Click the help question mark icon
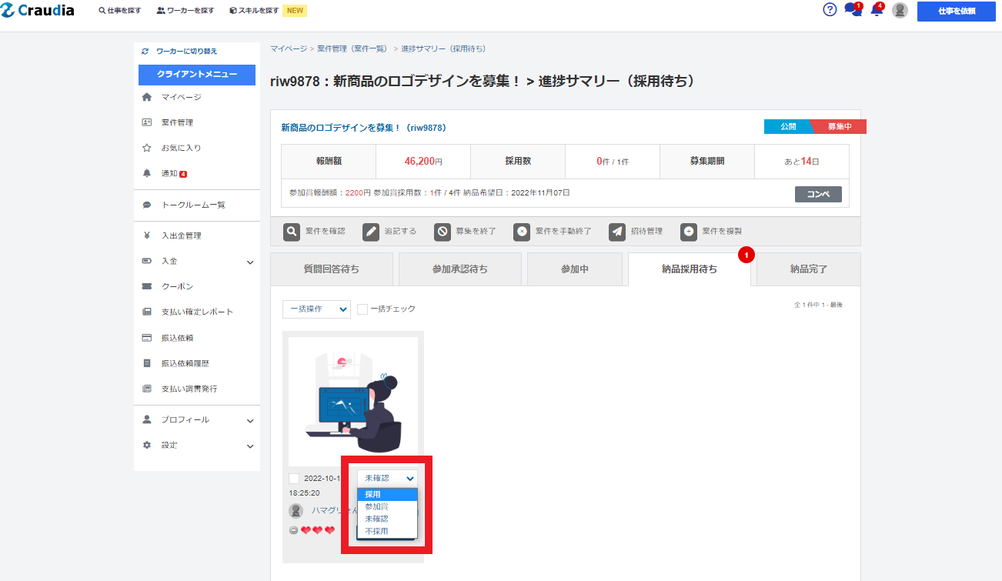 (x=829, y=10)
